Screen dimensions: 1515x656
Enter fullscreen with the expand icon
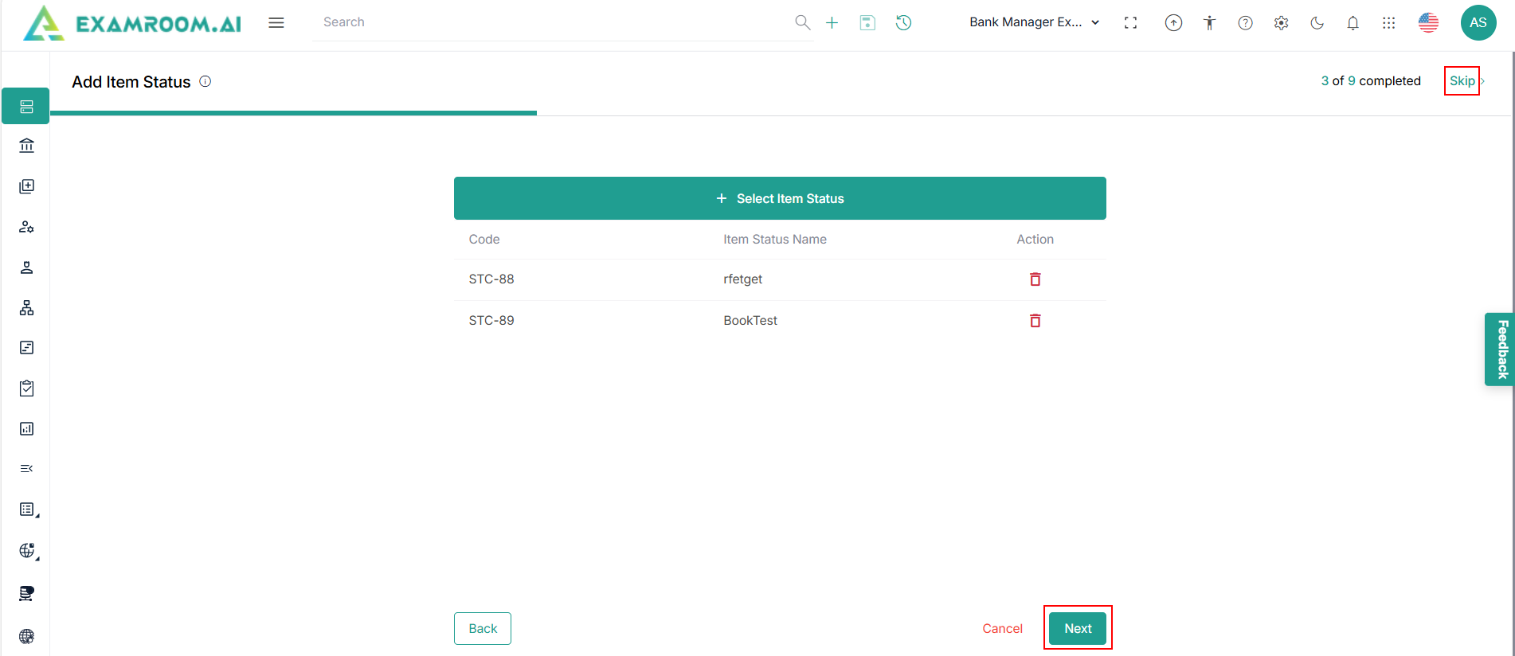(x=1130, y=23)
